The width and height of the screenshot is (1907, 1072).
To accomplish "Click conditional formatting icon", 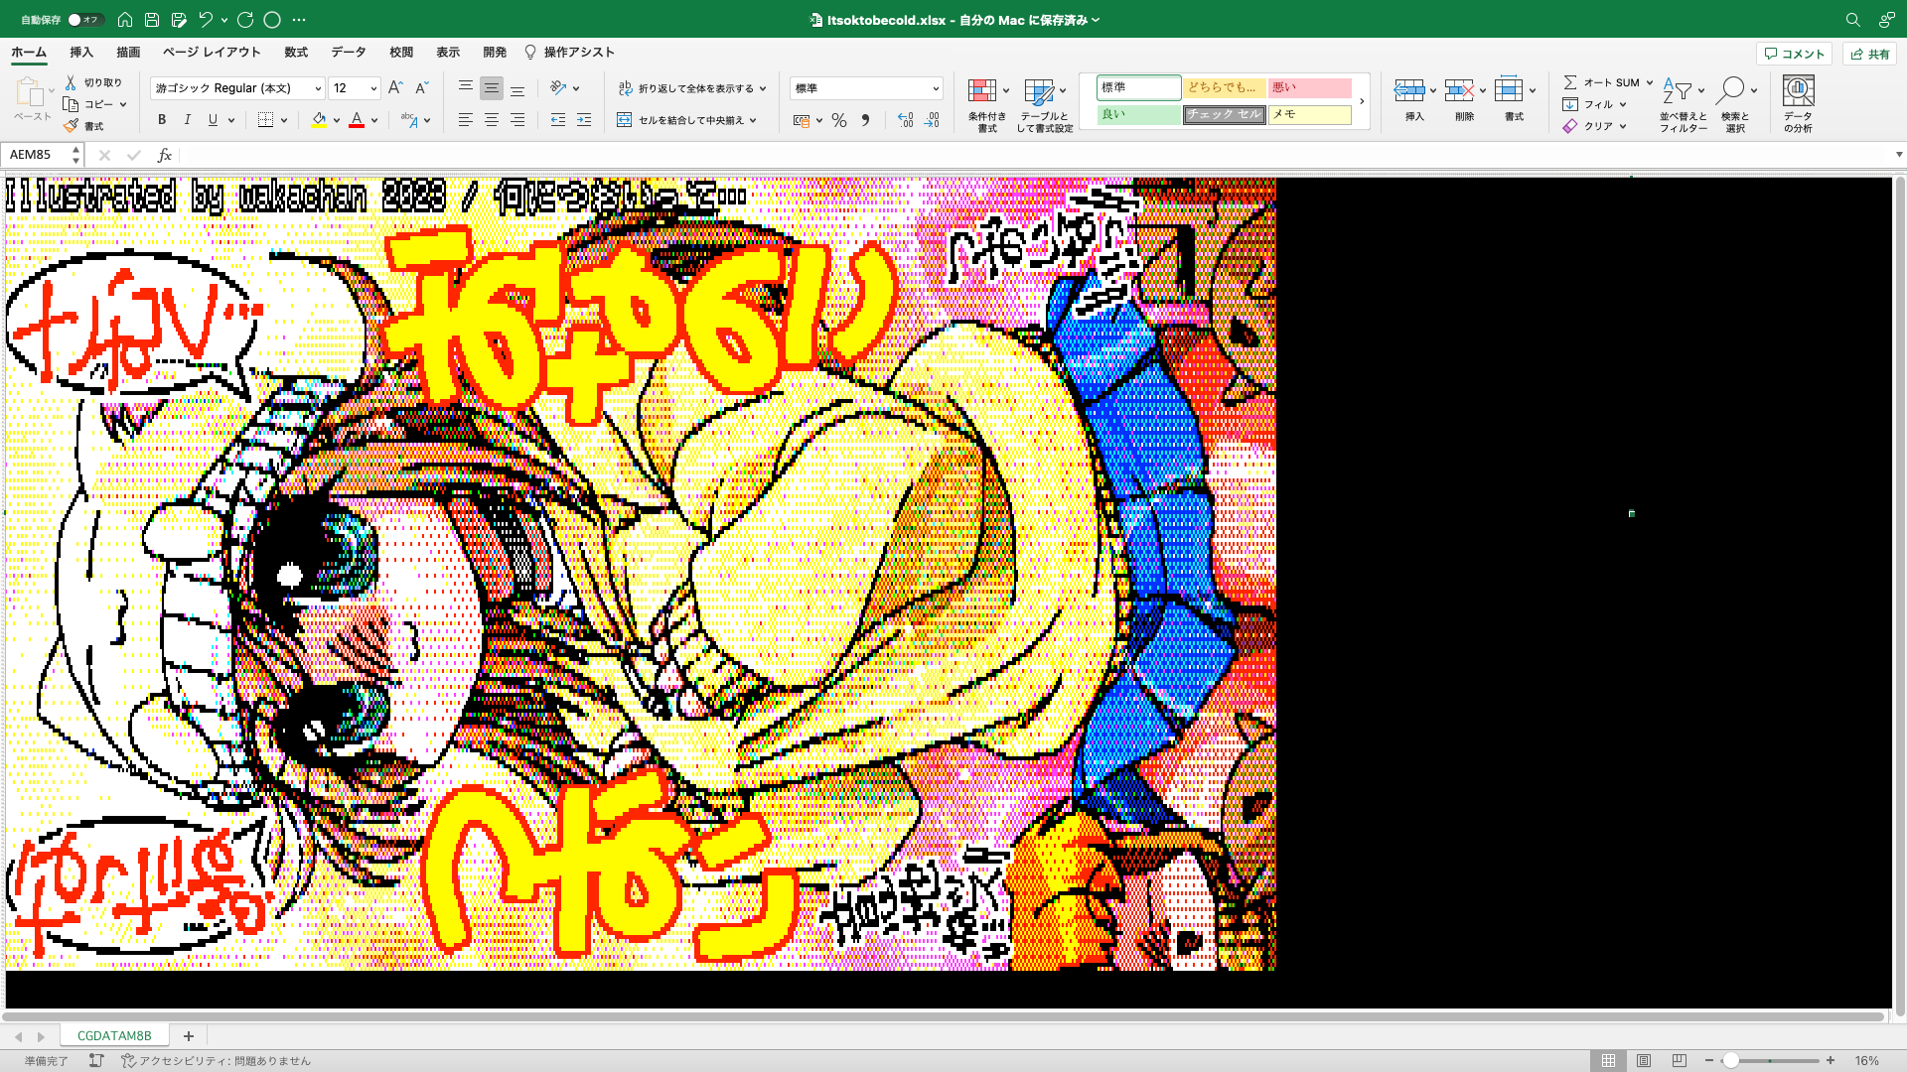I will point(982,91).
